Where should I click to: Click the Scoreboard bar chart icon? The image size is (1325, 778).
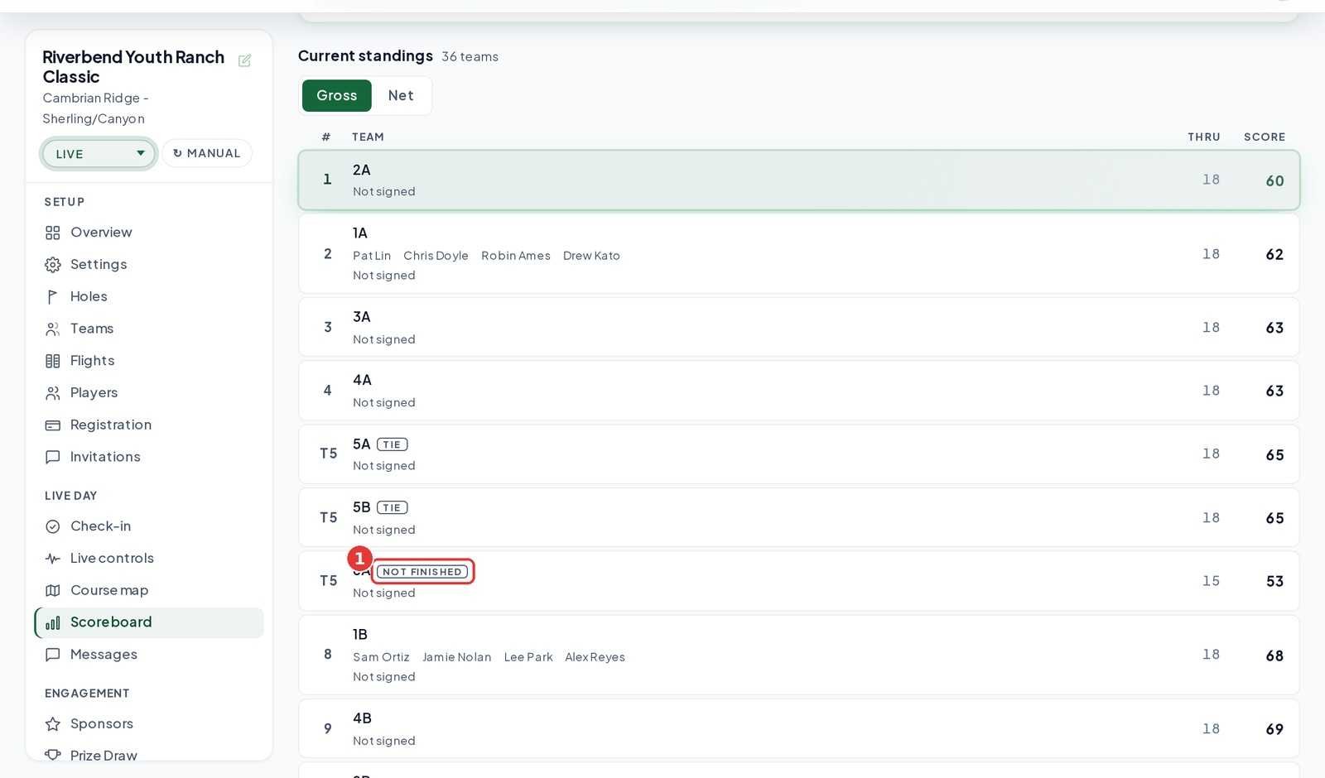53,622
